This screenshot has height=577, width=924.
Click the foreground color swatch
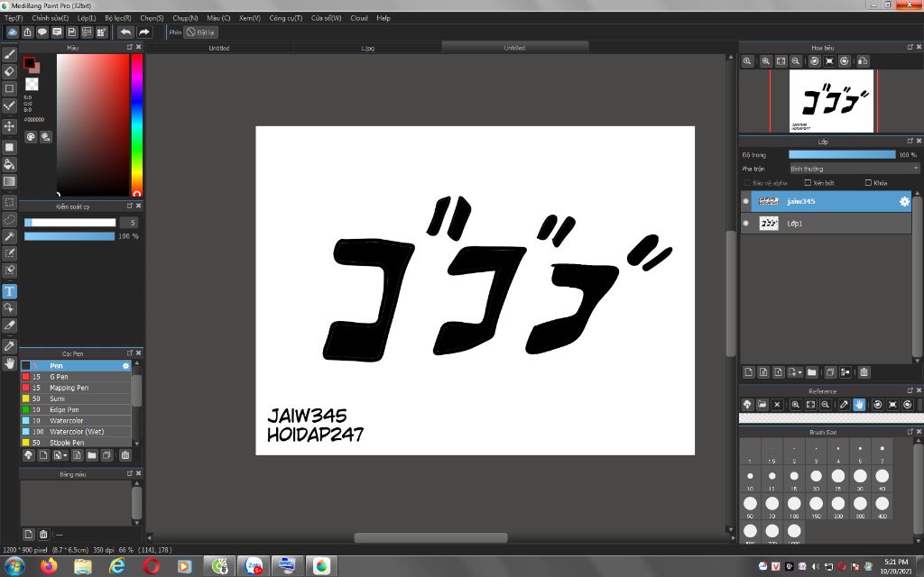click(x=29, y=62)
